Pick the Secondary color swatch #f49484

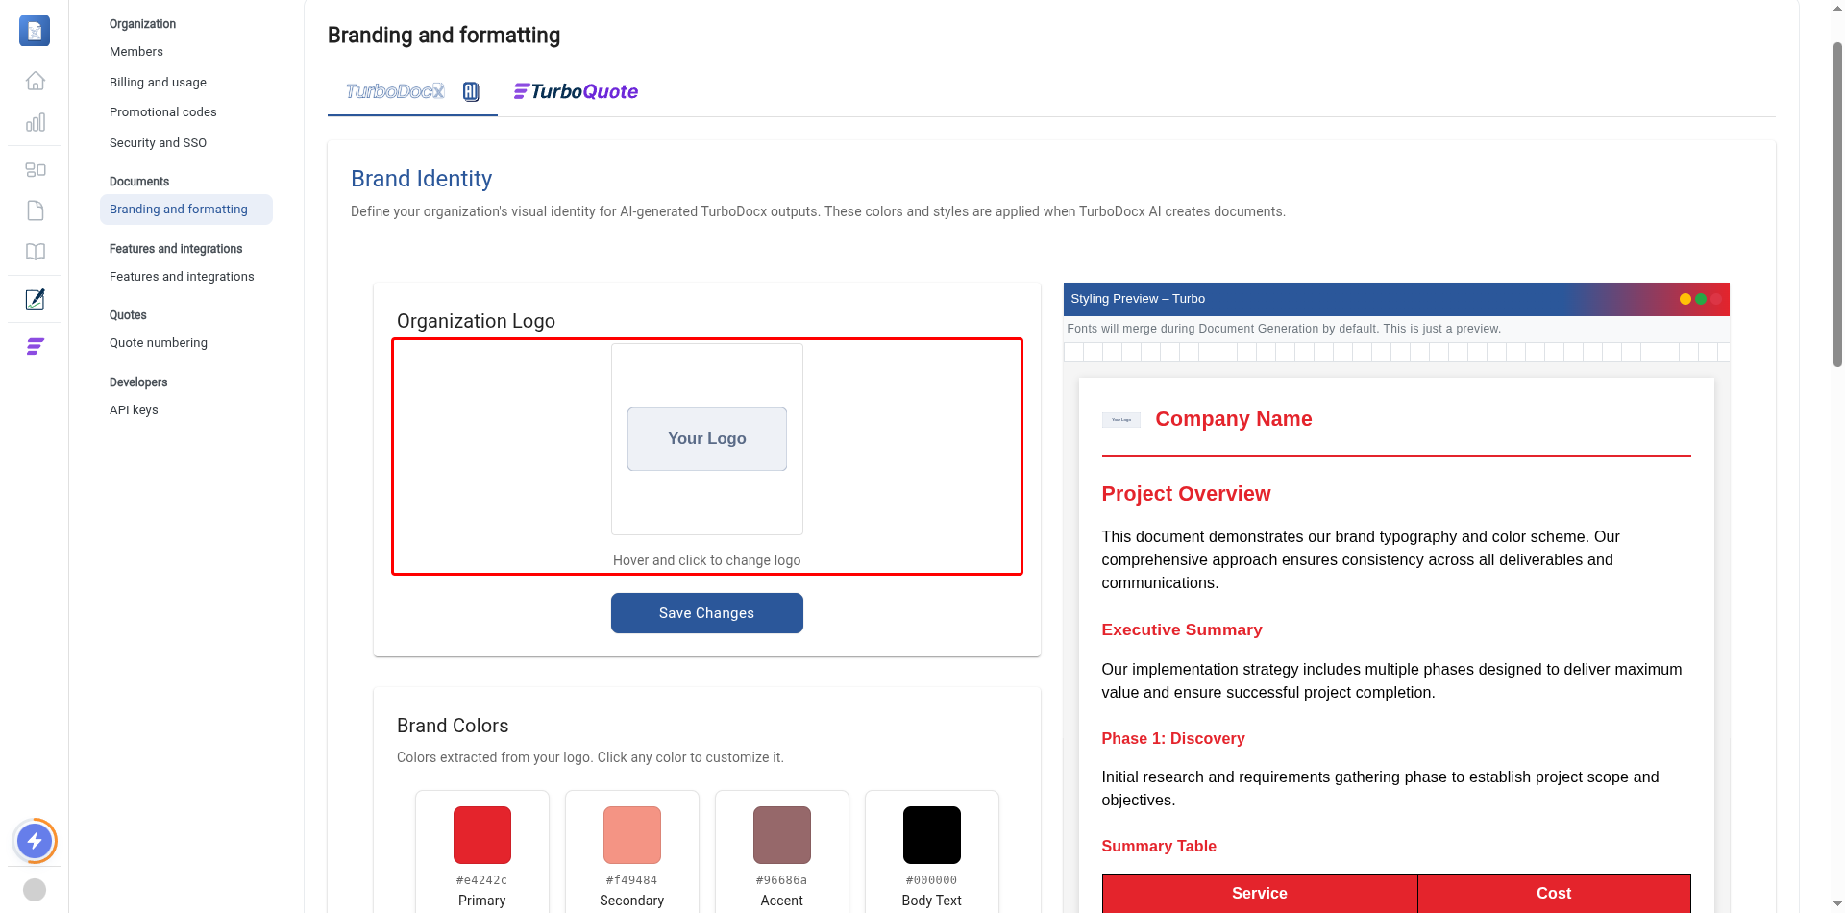[632, 835]
